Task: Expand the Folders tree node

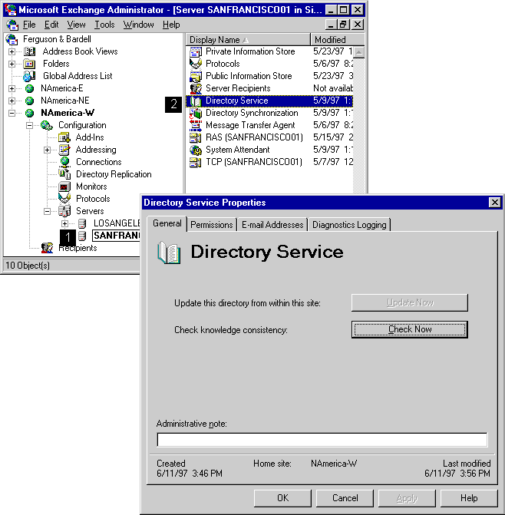Action: click(12, 64)
